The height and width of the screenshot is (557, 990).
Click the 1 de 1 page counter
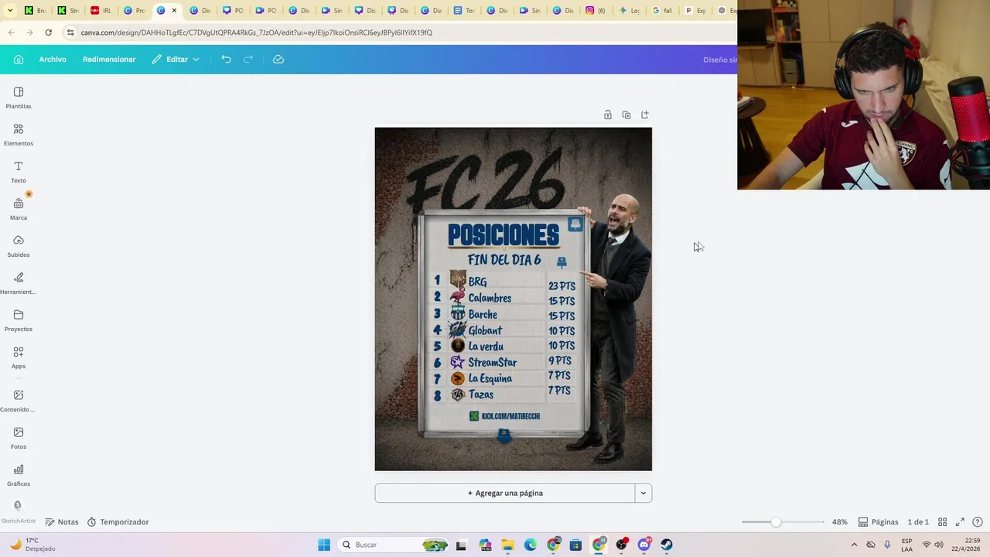(x=918, y=522)
